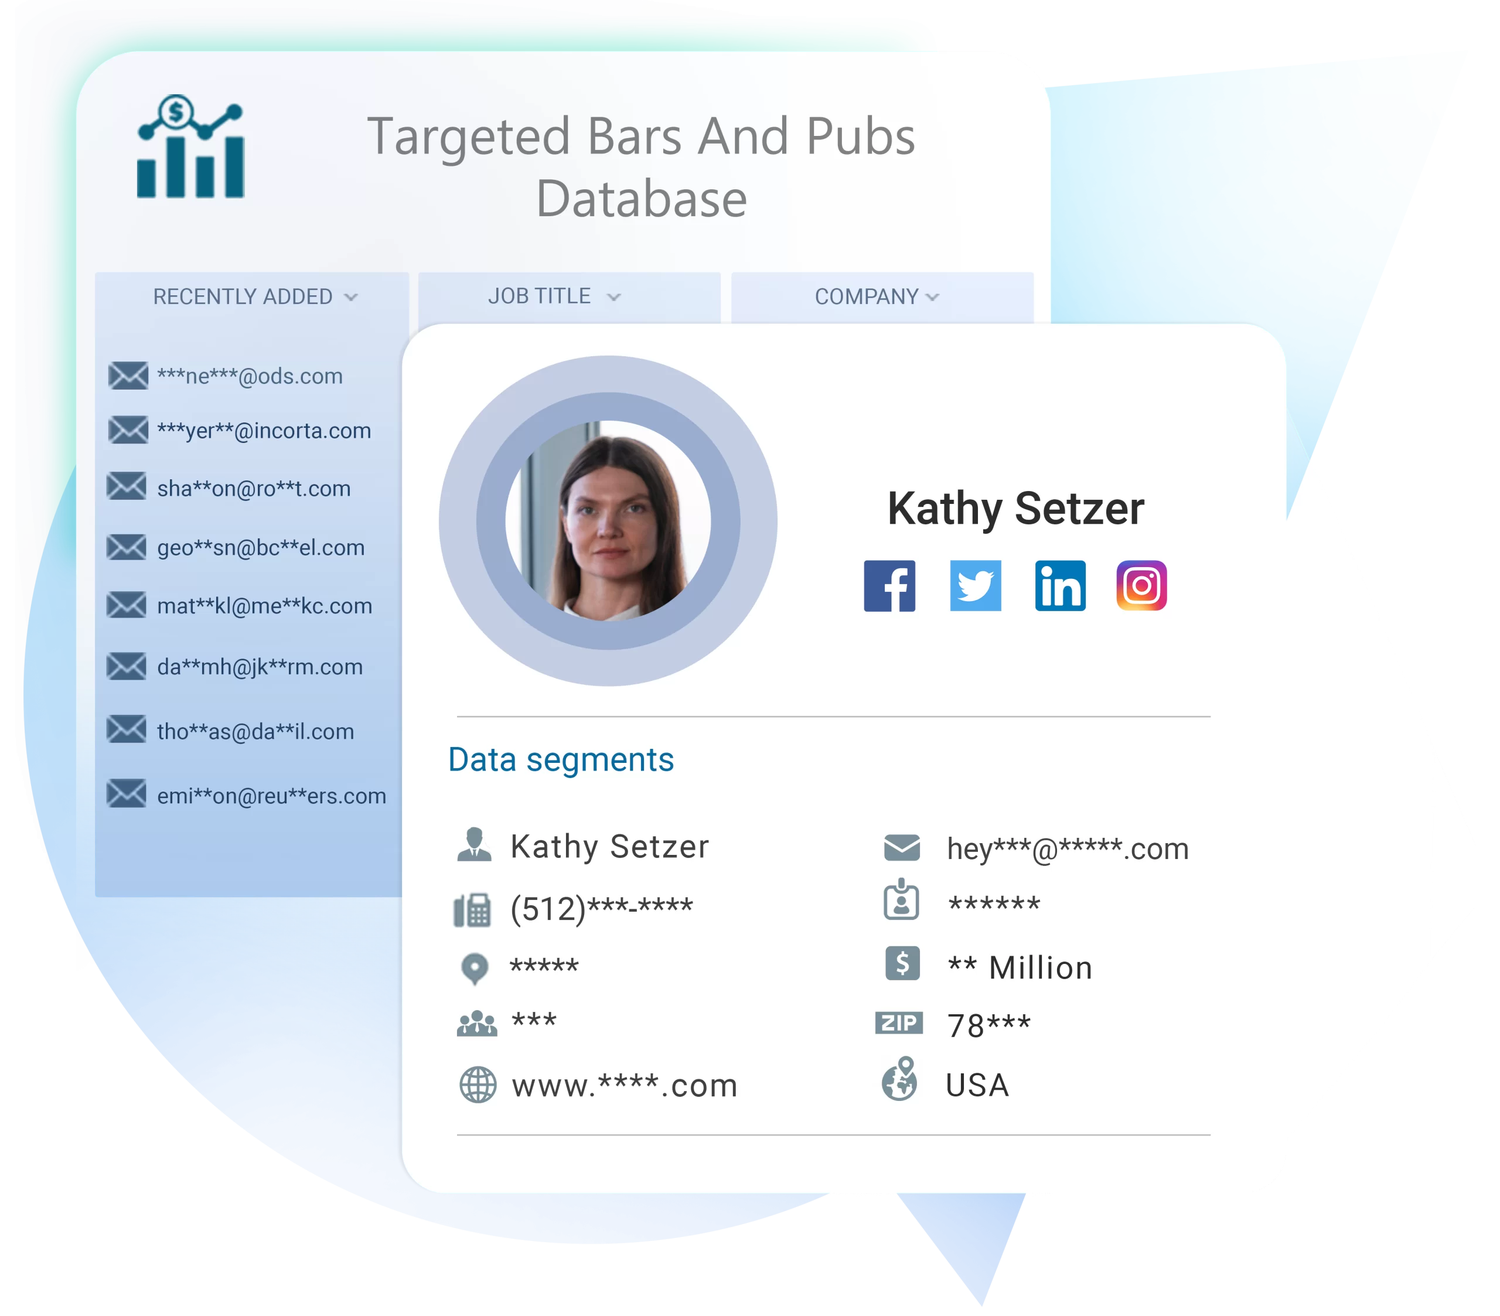The height and width of the screenshot is (1316, 1500).
Task: Click the LinkedIn icon on Kathy Setzer's profile
Action: [x=1059, y=587]
